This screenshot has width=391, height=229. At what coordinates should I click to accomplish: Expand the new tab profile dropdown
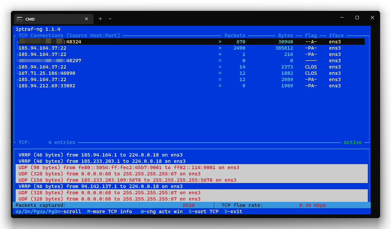[110, 19]
